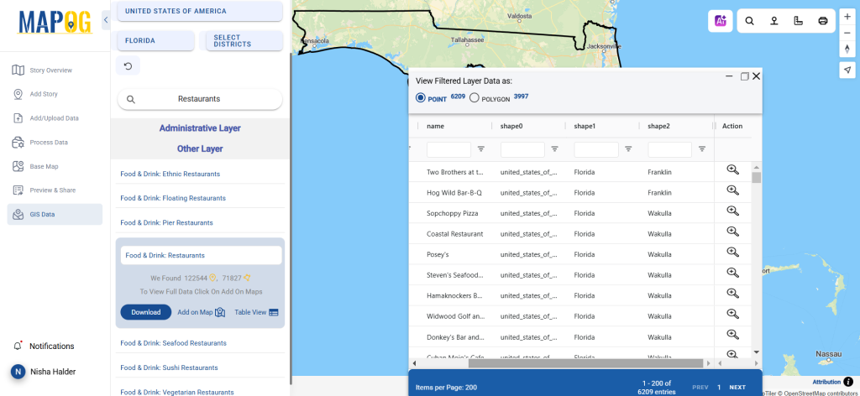Click the print map icon
860x396 pixels.
coord(823,21)
